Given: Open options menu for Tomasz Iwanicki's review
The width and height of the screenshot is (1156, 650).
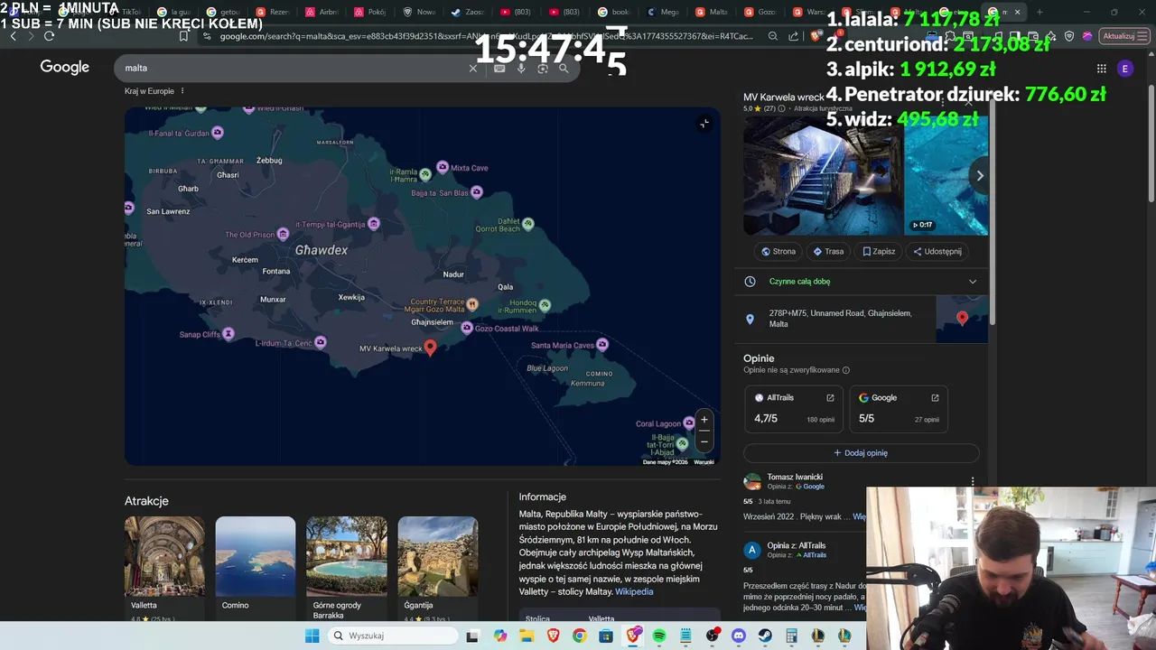Looking at the screenshot, I should pyautogui.click(x=973, y=482).
